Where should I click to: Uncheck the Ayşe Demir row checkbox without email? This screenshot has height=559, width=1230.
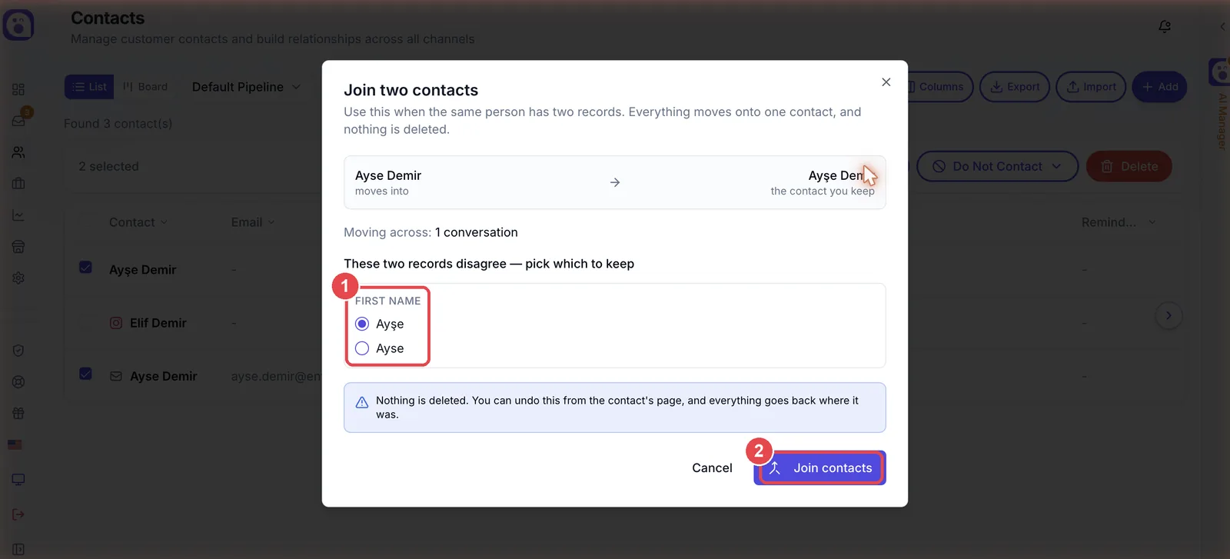85,267
